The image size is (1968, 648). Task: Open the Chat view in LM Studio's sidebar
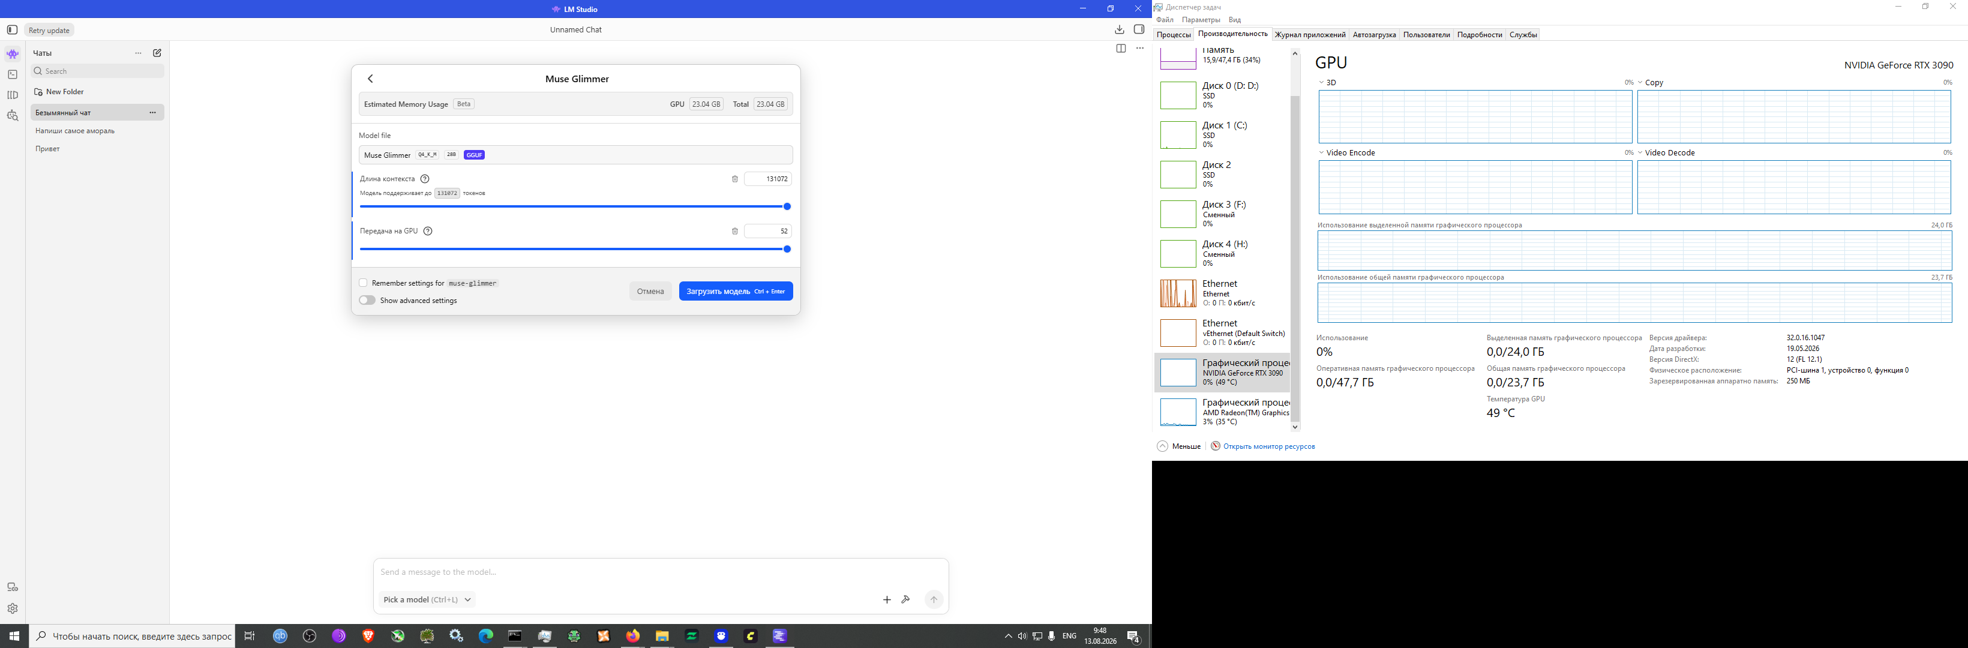pos(12,54)
